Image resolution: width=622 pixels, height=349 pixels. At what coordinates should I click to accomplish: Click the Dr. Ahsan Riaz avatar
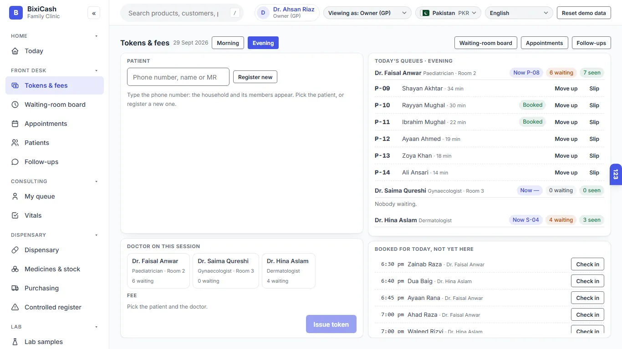coord(263,13)
